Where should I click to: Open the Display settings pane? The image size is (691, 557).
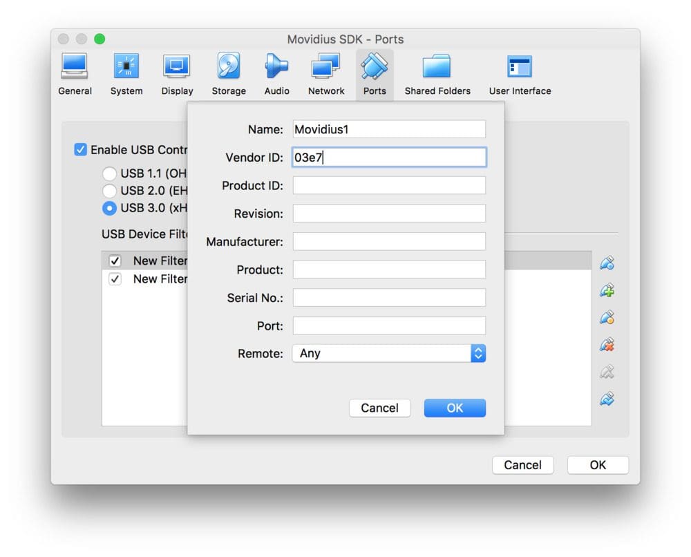click(x=177, y=73)
